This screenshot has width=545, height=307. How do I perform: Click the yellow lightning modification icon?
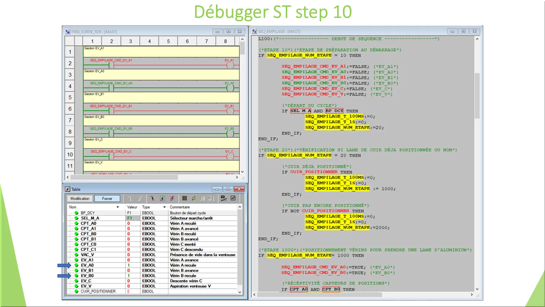click(194, 199)
